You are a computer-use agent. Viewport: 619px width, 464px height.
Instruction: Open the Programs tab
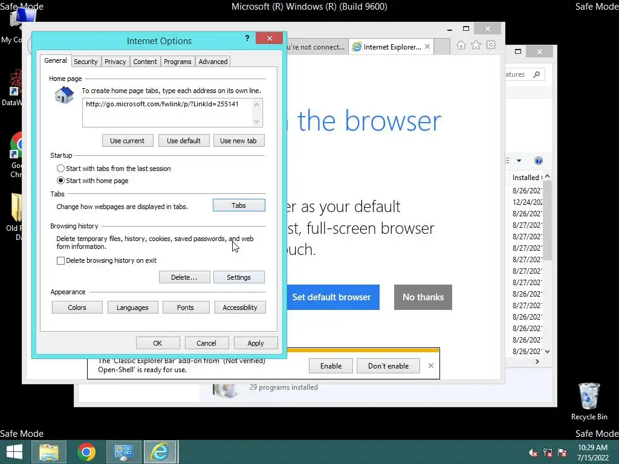click(x=178, y=62)
